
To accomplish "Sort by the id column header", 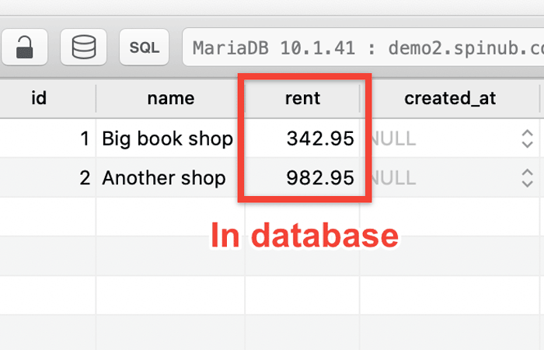I will click(39, 99).
